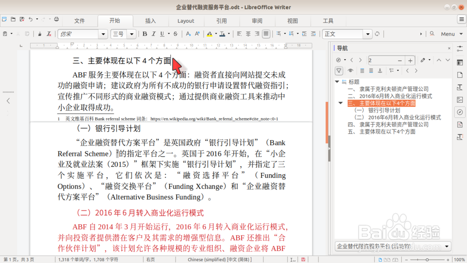Switch to 插入 tab

150,21
